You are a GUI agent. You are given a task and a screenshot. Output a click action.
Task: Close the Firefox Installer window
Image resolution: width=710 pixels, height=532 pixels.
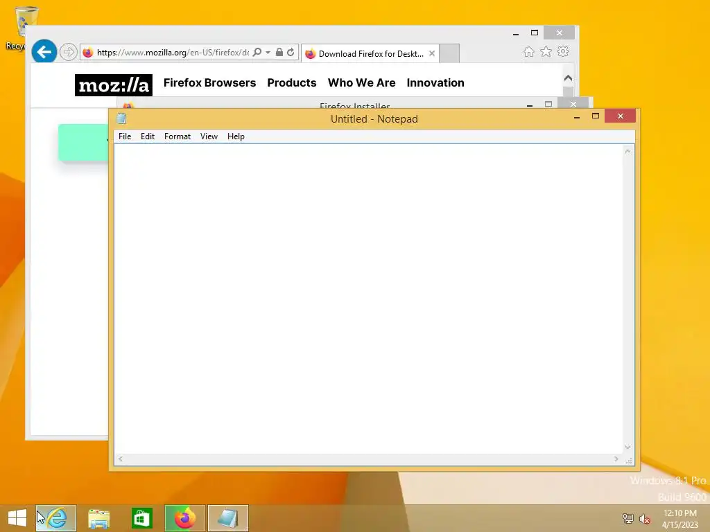(x=573, y=104)
